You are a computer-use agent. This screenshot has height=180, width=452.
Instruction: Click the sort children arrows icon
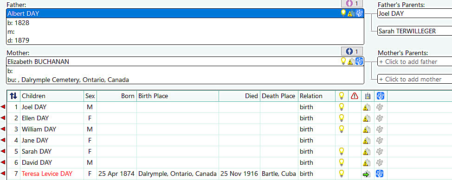click(x=13, y=96)
